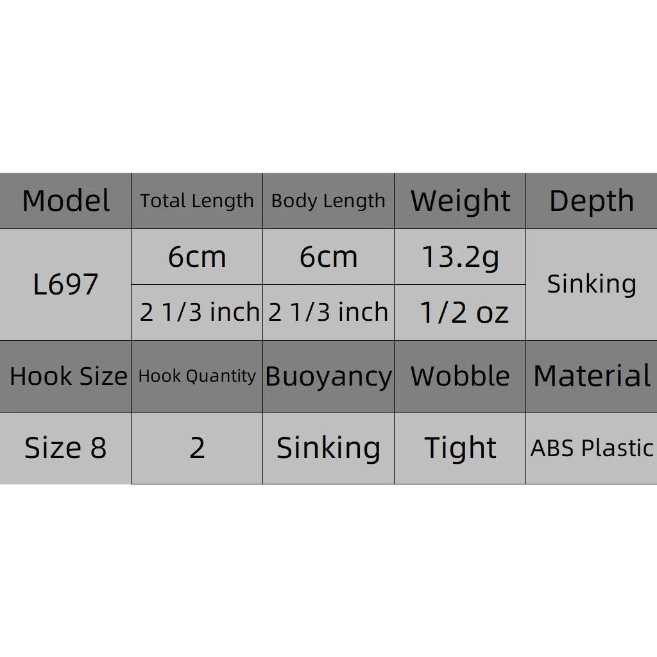The image size is (657, 657).
Task: Click the Depth header cell
Action: click(591, 201)
